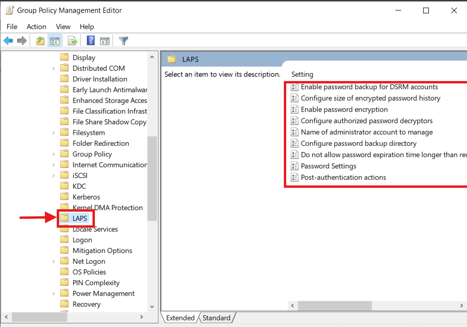Expand the Net Logon tree node
Viewport: 467px width, 327px height.
[53, 262]
